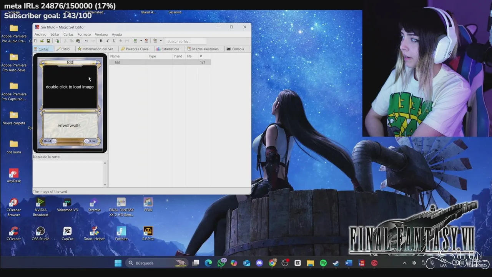
Task: Open the Fortnite desktop shortcut
Action: [x=121, y=234]
